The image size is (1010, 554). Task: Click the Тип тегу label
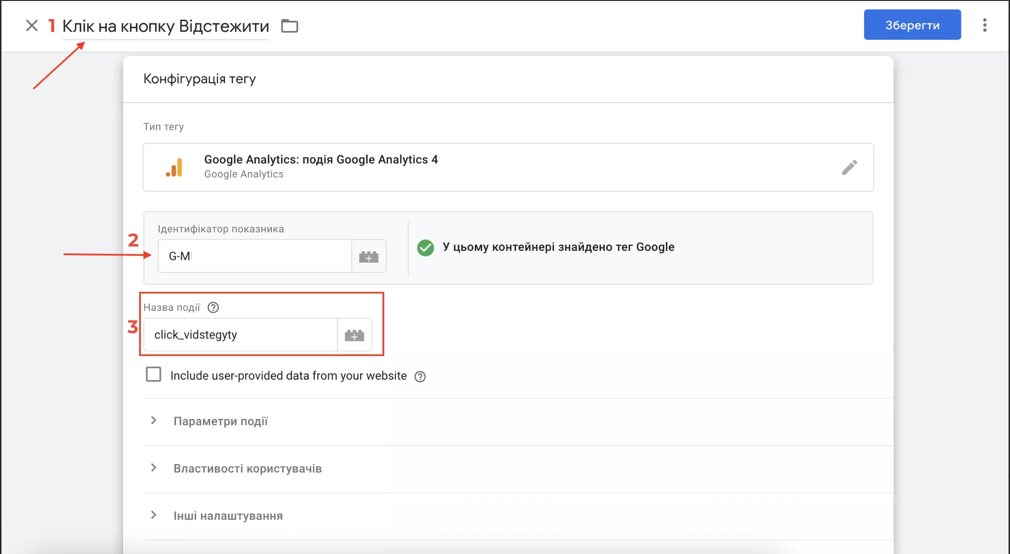coord(163,127)
